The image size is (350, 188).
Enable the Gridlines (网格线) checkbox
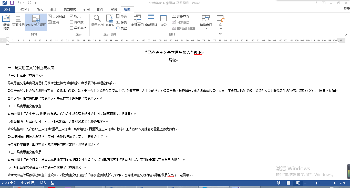pos(71,22)
